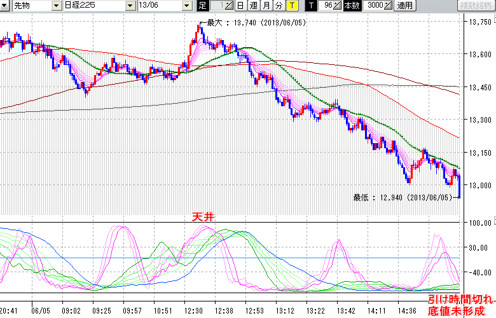Click the 適用 apply button
The height and width of the screenshot is (318, 496).
[x=404, y=6]
